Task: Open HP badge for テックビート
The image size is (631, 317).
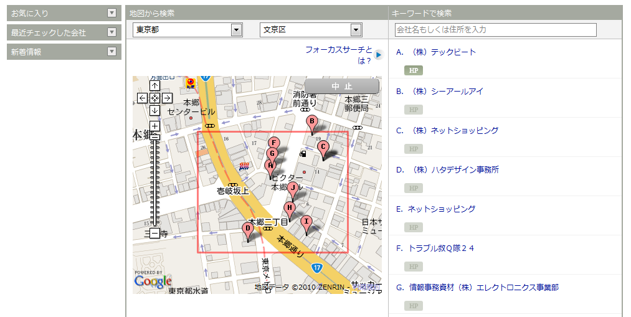Action: pos(413,70)
